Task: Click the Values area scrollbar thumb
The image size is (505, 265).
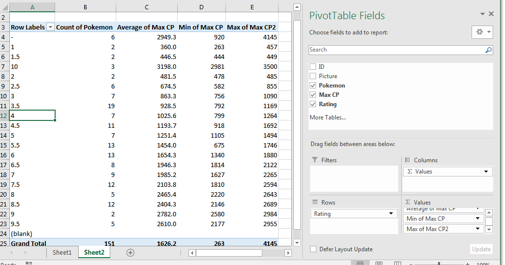Action: point(489,221)
